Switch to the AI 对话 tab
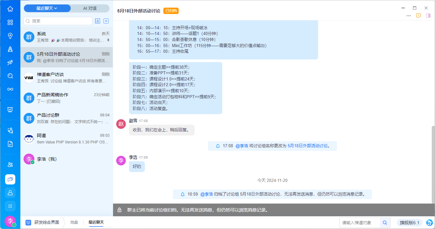This screenshot has height=229, width=435. tap(90, 8)
